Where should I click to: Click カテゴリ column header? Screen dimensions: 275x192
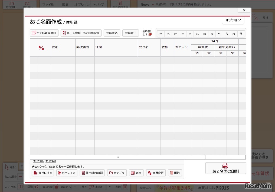(x=182, y=48)
